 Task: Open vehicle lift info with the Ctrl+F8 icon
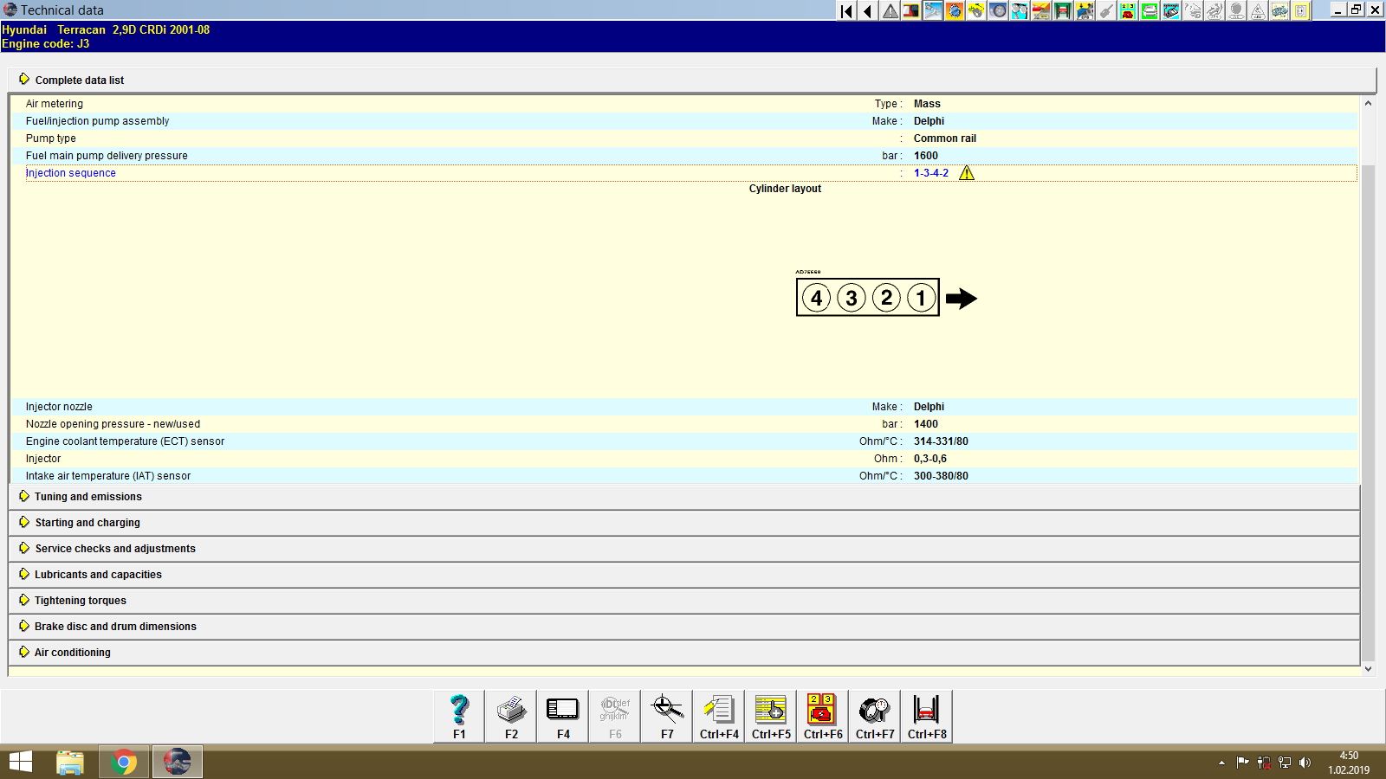(x=926, y=710)
